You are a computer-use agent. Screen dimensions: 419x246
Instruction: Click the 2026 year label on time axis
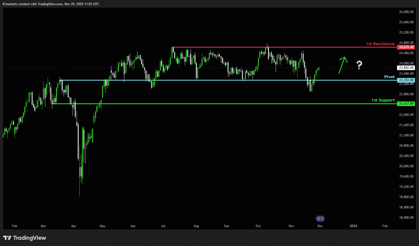[353, 226]
